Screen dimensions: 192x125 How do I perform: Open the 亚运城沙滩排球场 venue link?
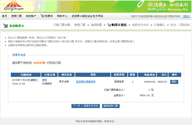86,82
